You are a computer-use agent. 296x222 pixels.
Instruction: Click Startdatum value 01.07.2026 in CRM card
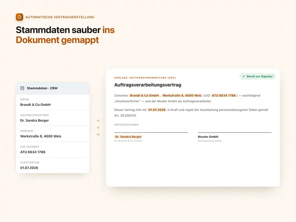click(x=29, y=168)
